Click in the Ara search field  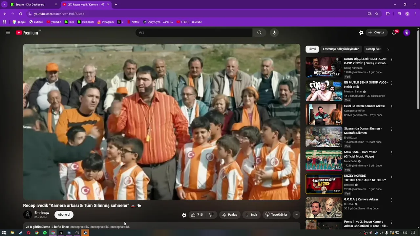(x=194, y=32)
